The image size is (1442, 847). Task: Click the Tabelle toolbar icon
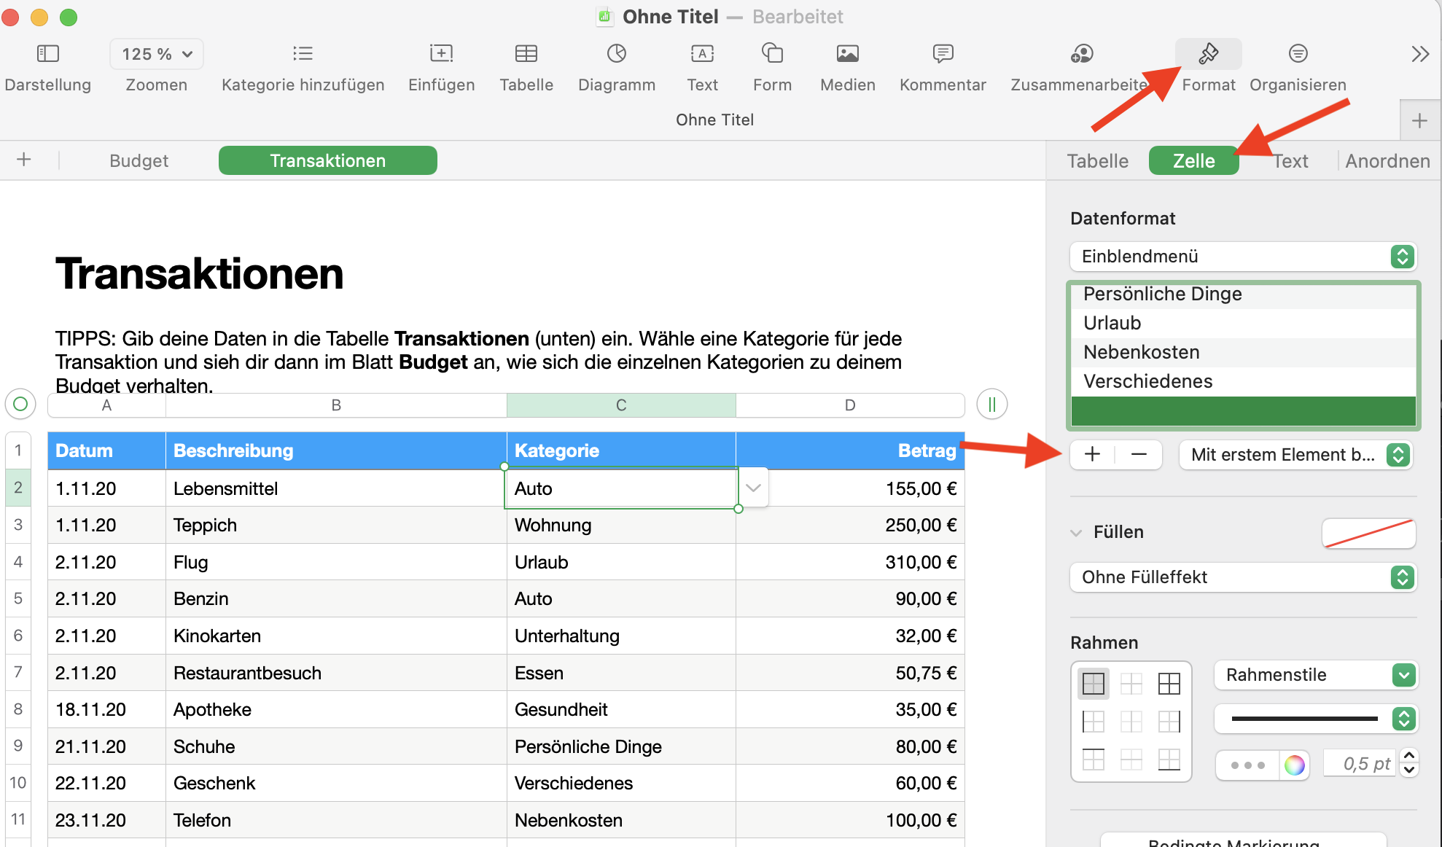coord(526,54)
